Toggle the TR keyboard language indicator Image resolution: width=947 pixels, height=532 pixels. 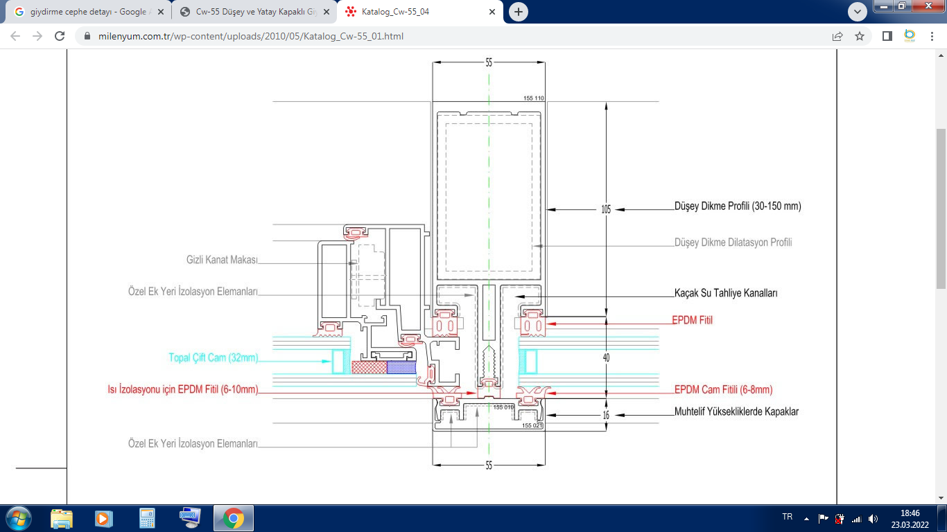click(786, 517)
